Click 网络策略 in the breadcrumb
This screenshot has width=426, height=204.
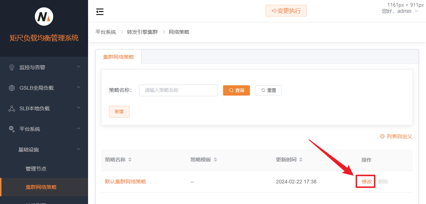coord(179,32)
